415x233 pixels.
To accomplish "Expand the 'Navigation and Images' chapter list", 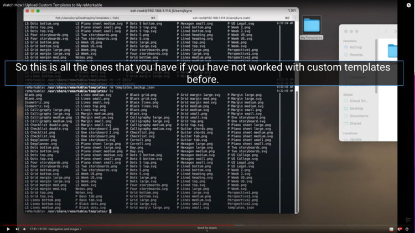I will point(65,229).
